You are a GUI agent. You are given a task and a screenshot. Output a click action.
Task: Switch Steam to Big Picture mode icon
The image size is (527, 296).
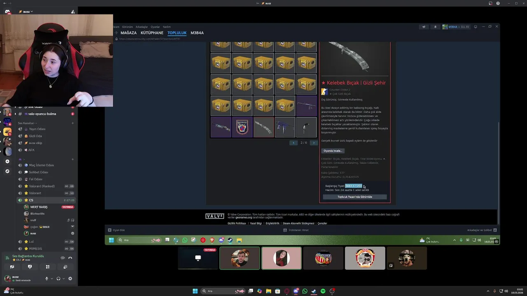click(476, 27)
